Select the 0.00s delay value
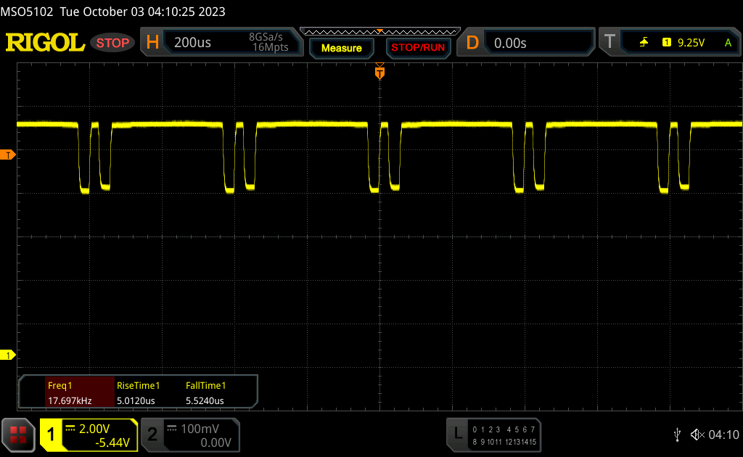Image resolution: width=743 pixels, height=457 pixels. click(510, 43)
